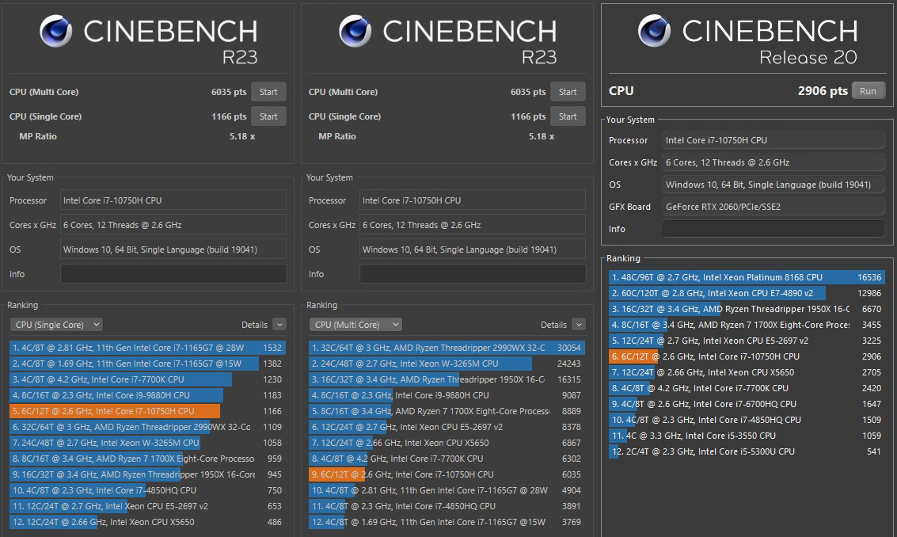The image size is (897, 537).
Task: Start the Multi Core test in the middle R23 window
Action: [568, 92]
